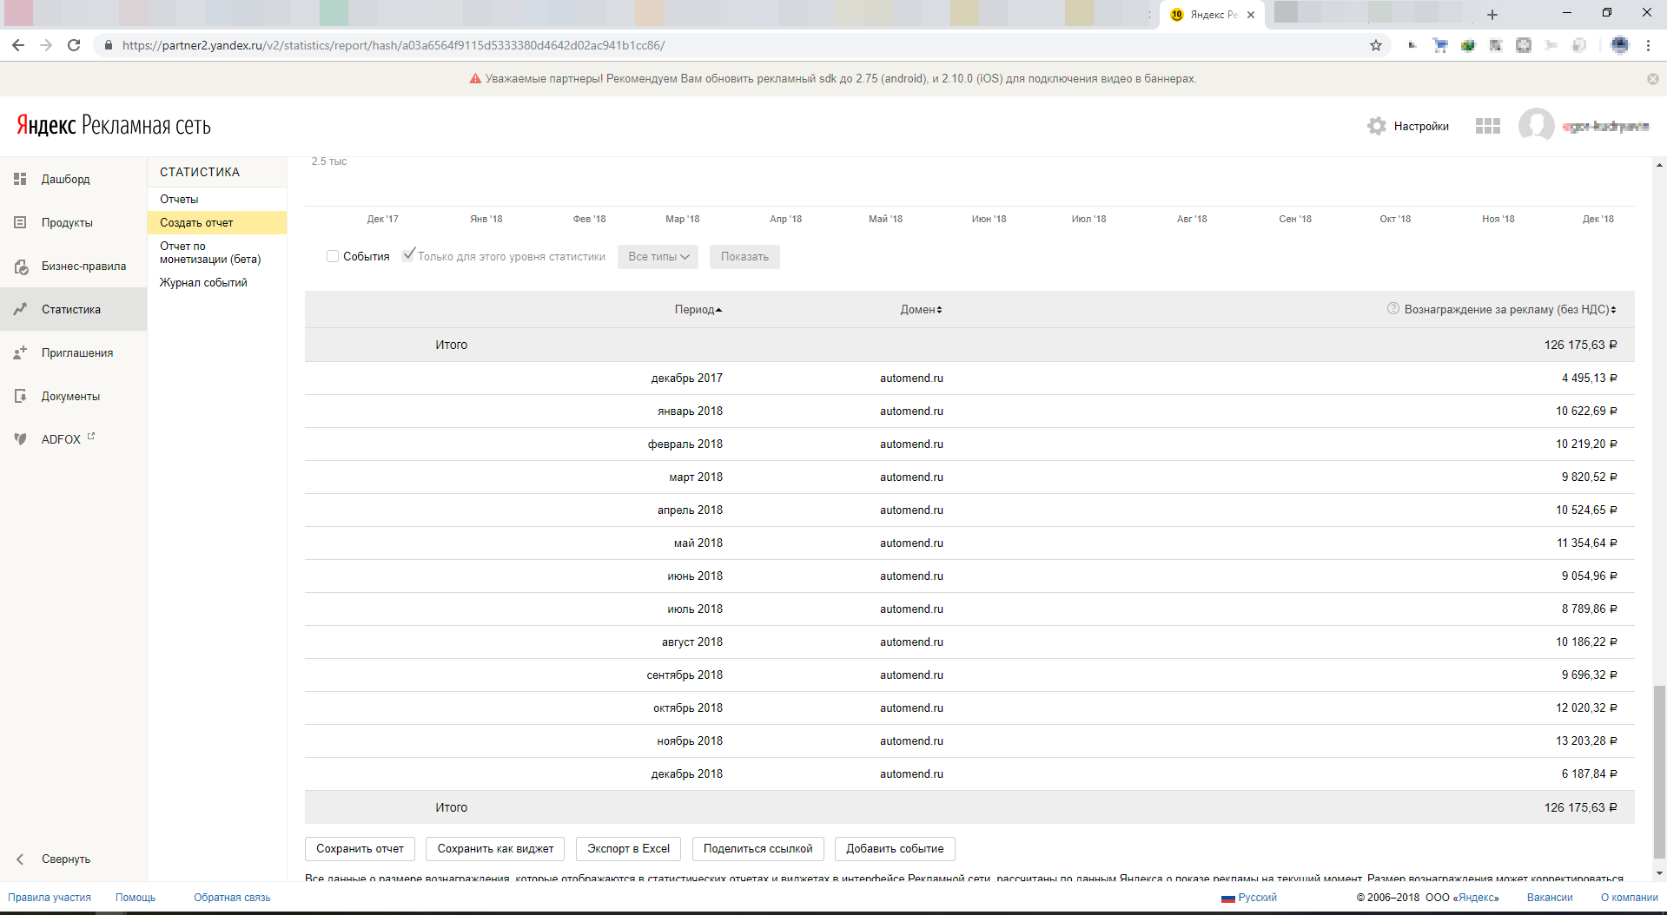Go to Бизнес-правила section
Screen dimensions: 1667x915
(x=83, y=266)
